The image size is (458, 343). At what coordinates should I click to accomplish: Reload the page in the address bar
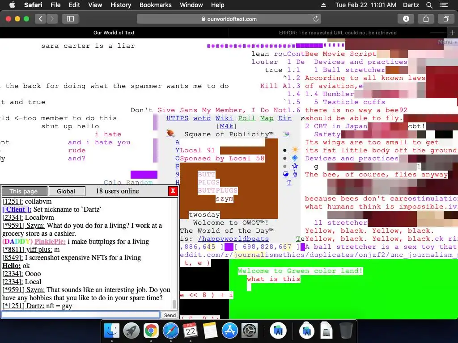(316, 19)
